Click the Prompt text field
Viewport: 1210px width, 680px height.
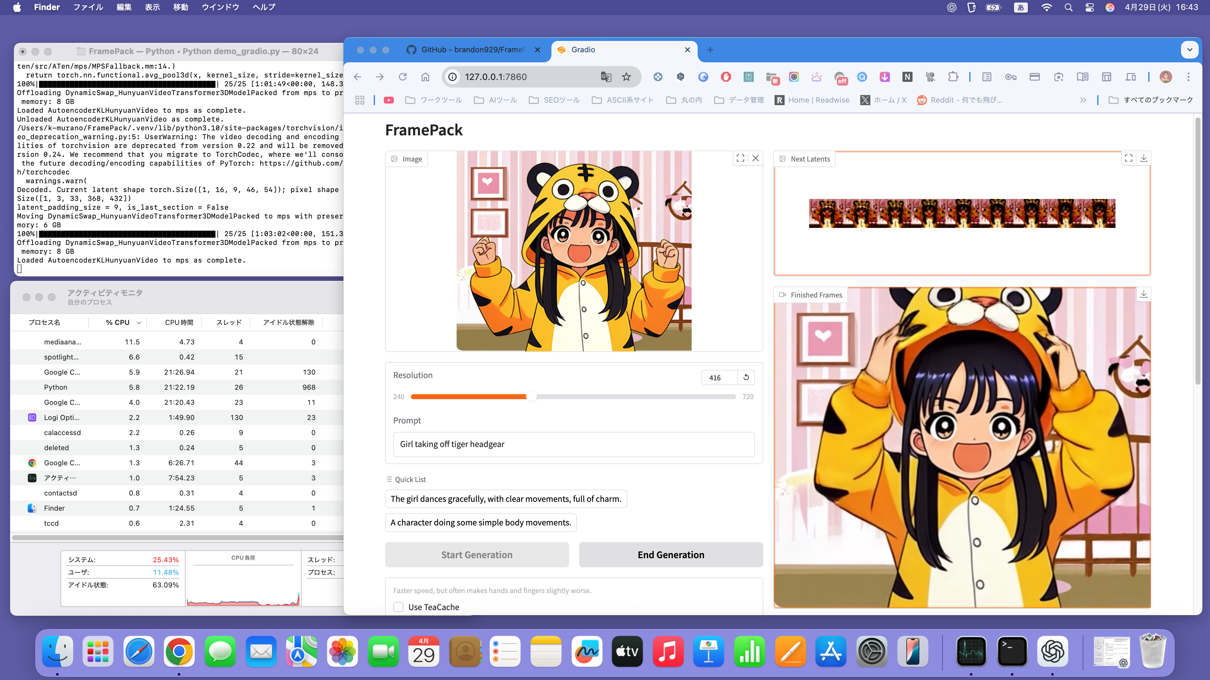tap(573, 444)
